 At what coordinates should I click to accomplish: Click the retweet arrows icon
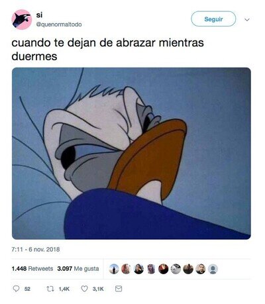(50, 289)
